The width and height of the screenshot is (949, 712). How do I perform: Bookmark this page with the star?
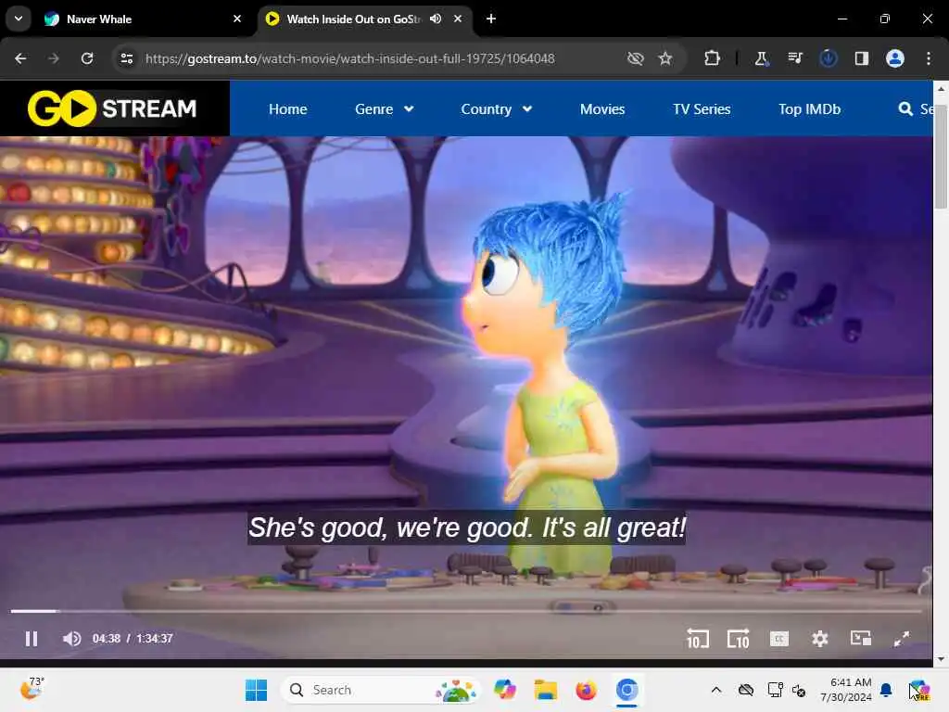click(665, 58)
